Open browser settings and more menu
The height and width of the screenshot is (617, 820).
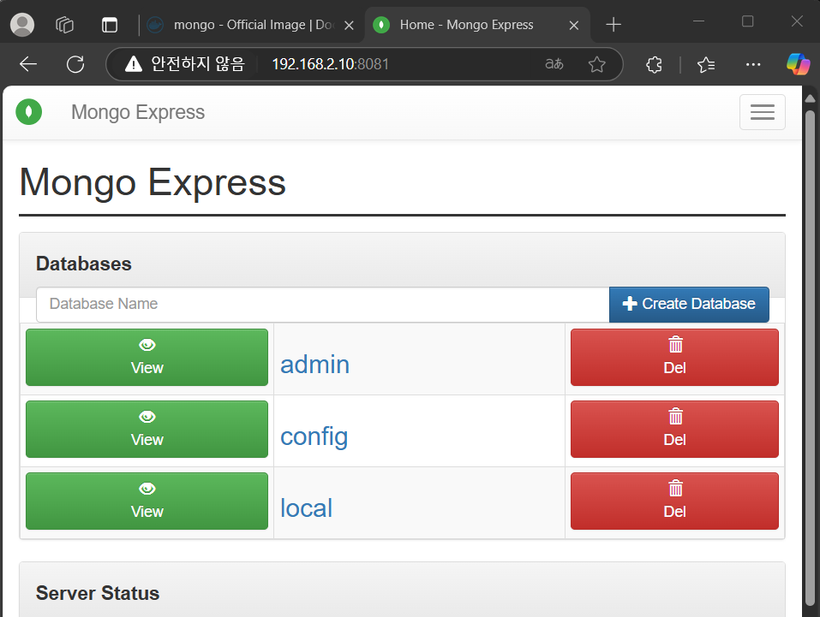click(753, 65)
